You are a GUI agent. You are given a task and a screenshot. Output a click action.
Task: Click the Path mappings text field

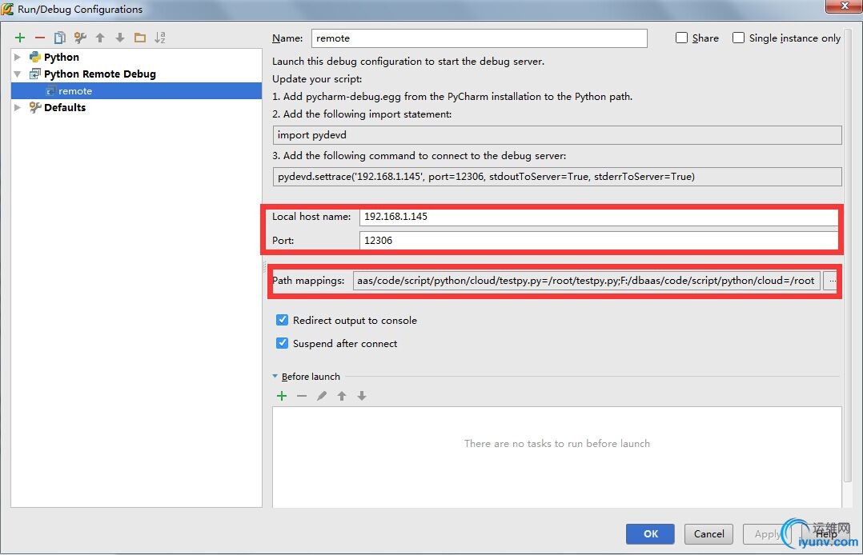[x=587, y=281]
